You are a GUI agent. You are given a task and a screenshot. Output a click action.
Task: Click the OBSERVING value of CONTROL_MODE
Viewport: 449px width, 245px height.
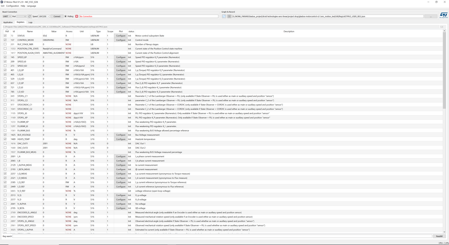tap(49, 40)
